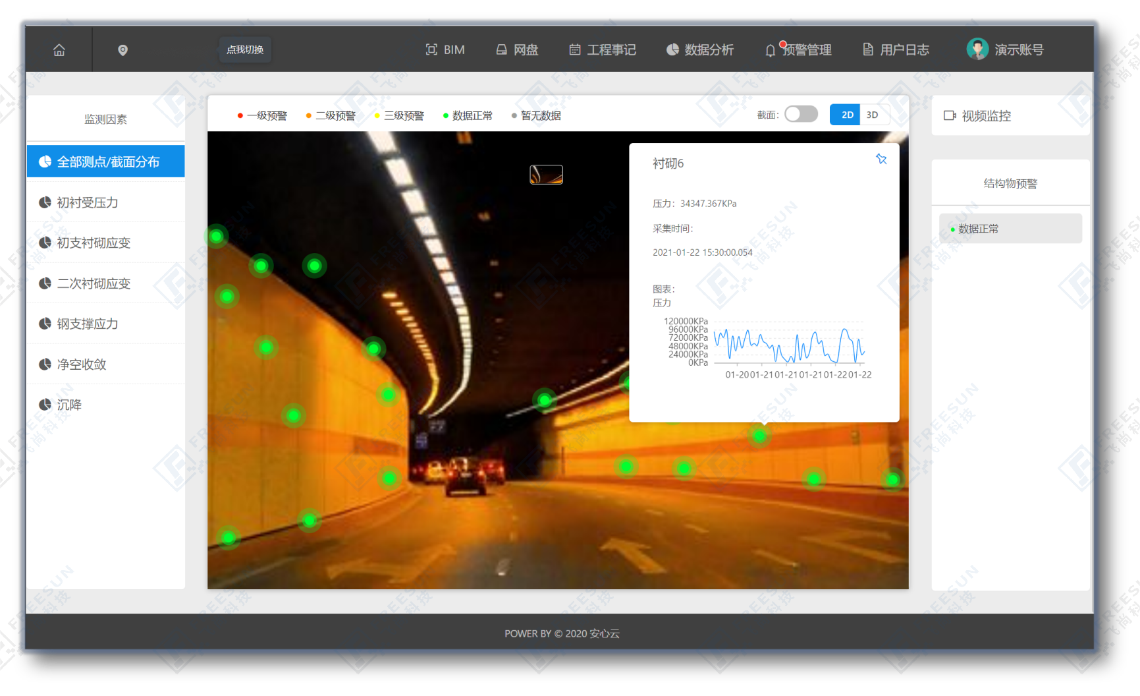This screenshot has height=696, width=1140.
Task: Click the small tunnel thumbnail on image
Action: [x=546, y=175]
